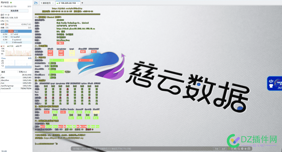Click the 负载 0.03, 0.06, 0.05 text
Viewport: 282px width, 152px height.
[x=9, y=18]
